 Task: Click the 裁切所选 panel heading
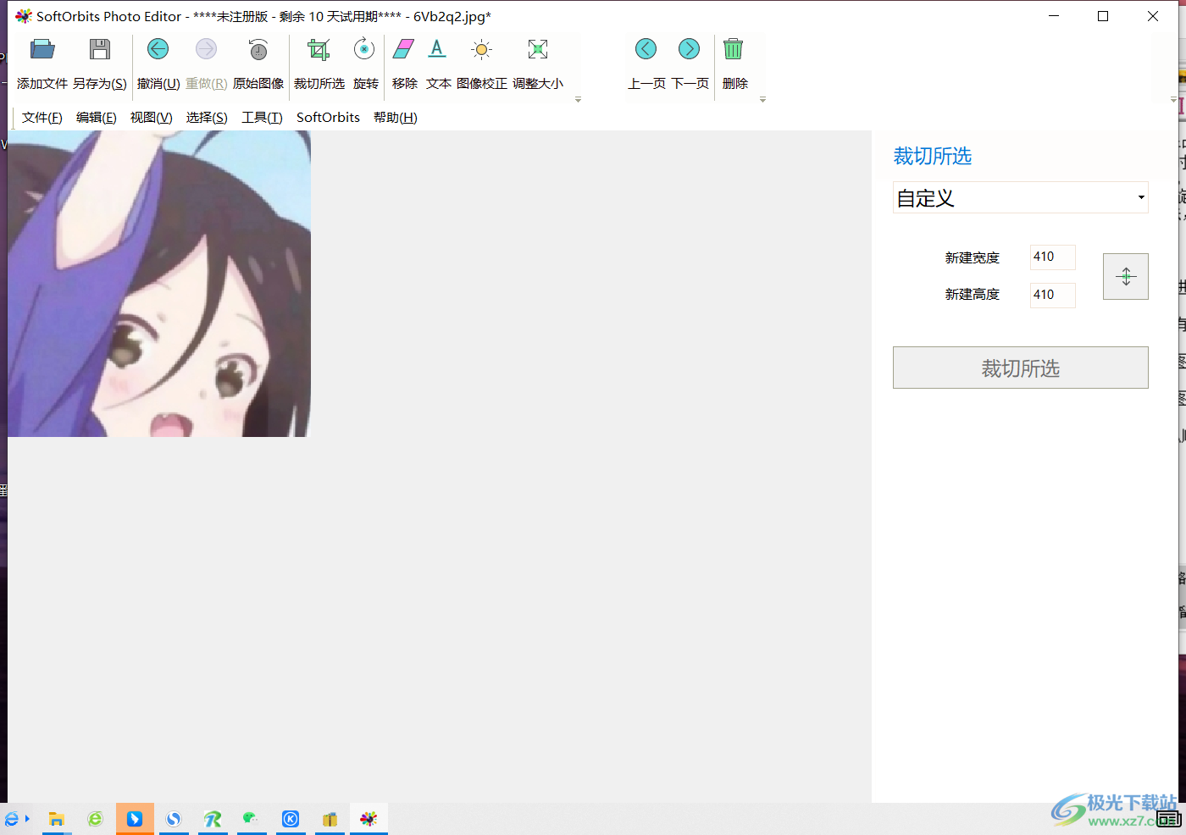tap(932, 156)
